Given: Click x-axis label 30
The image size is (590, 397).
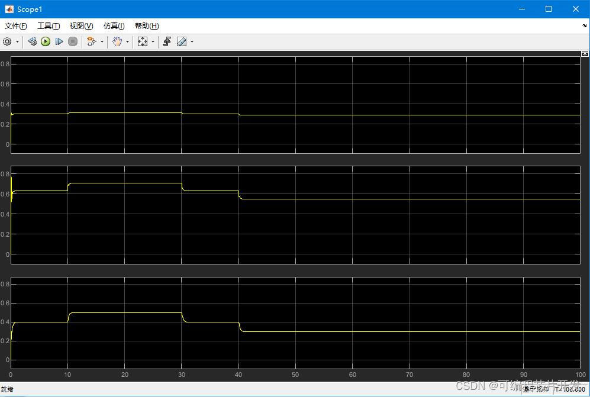Looking at the screenshot, I should [181, 375].
